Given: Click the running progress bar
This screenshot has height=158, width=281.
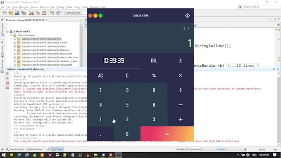Looking at the screenshot, I should point(222,149).
